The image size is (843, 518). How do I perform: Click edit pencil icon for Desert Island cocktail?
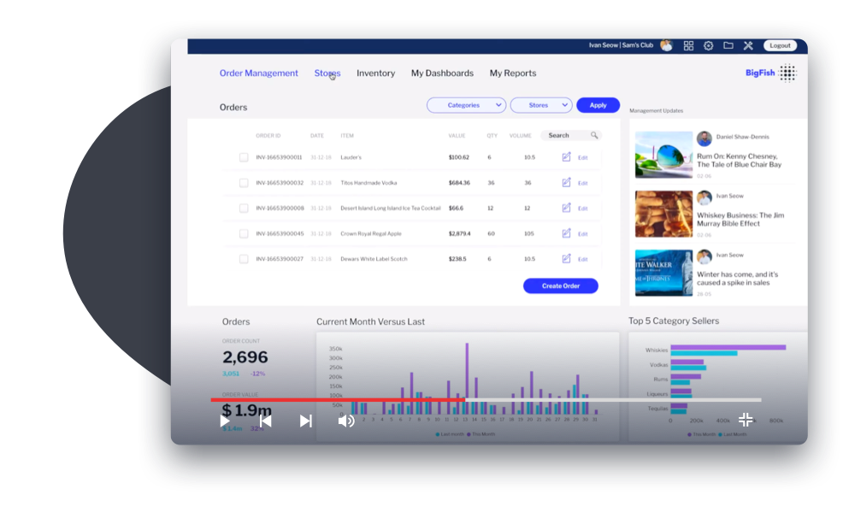coord(566,208)
